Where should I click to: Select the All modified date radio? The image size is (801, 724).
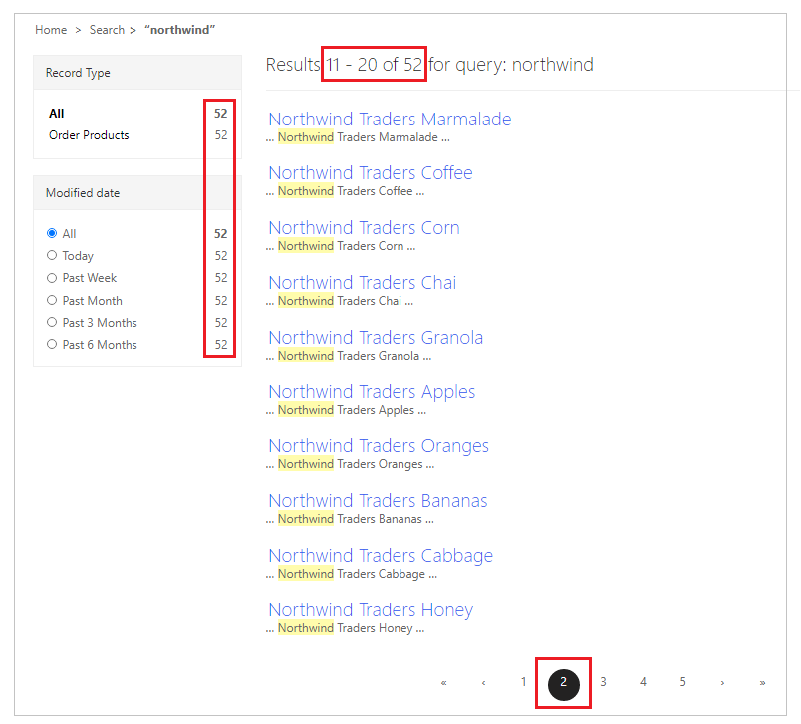(x=52, y=233)
